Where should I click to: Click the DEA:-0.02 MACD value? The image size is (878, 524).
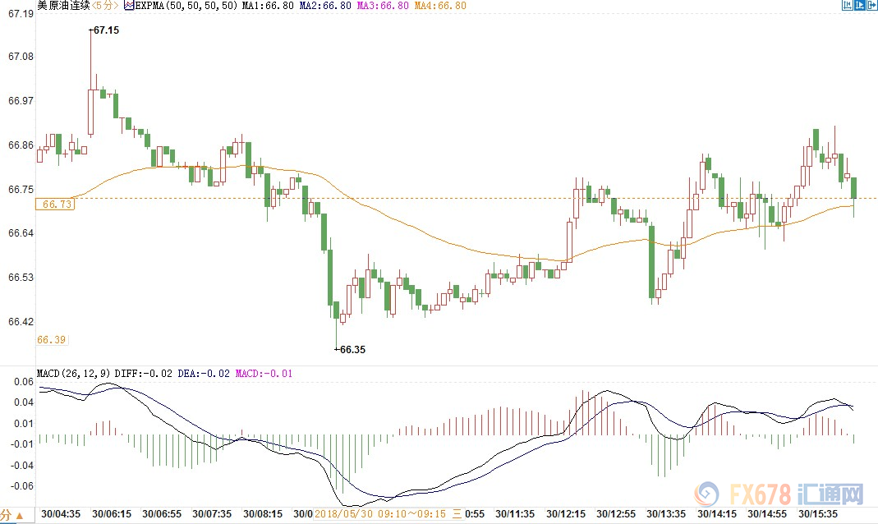(x=204, y=374)
